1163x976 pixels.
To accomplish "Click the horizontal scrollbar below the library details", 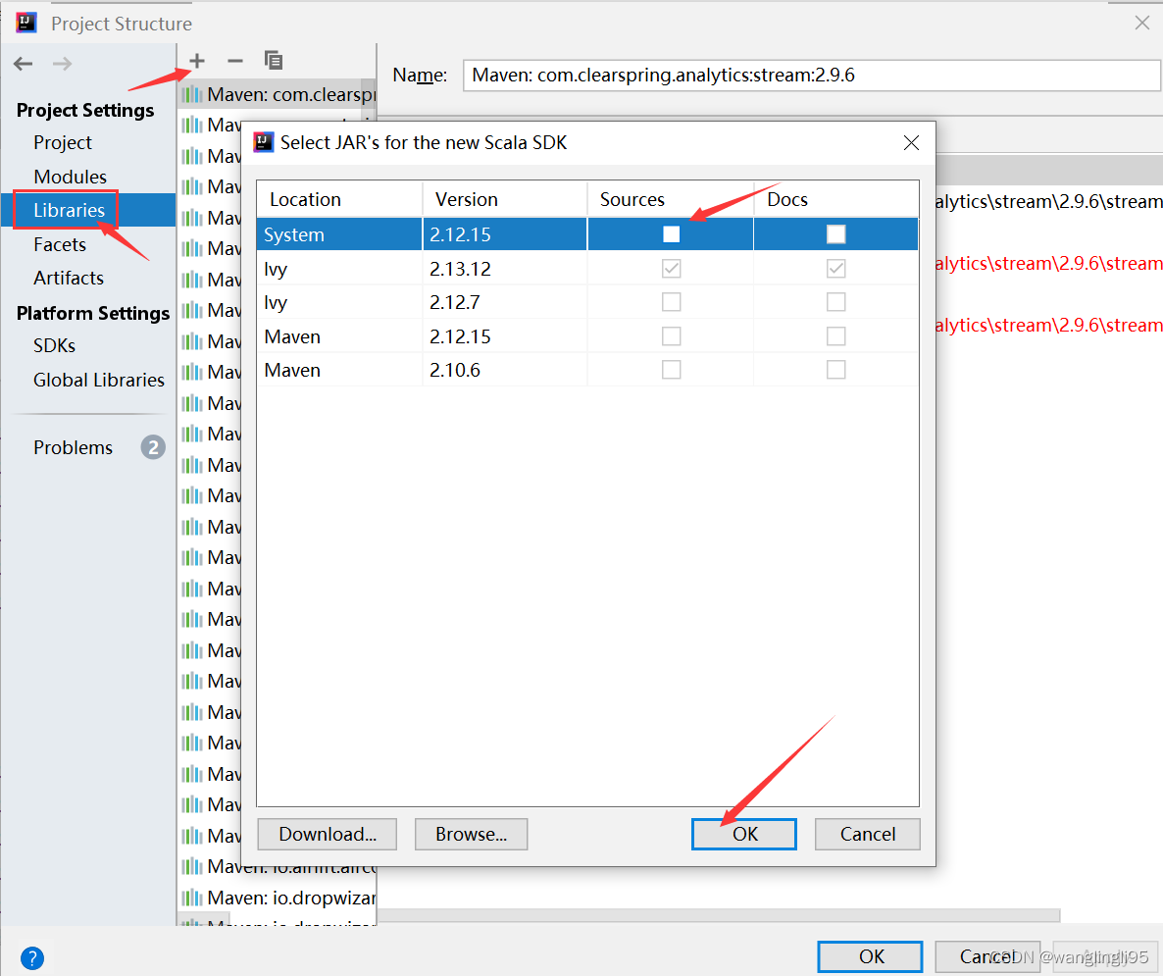I will click(x=719, y=916).
